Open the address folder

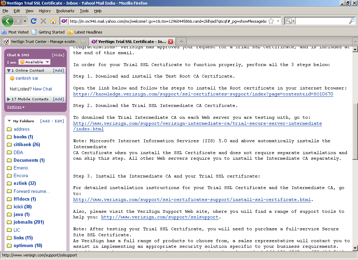tap(21, 129)
